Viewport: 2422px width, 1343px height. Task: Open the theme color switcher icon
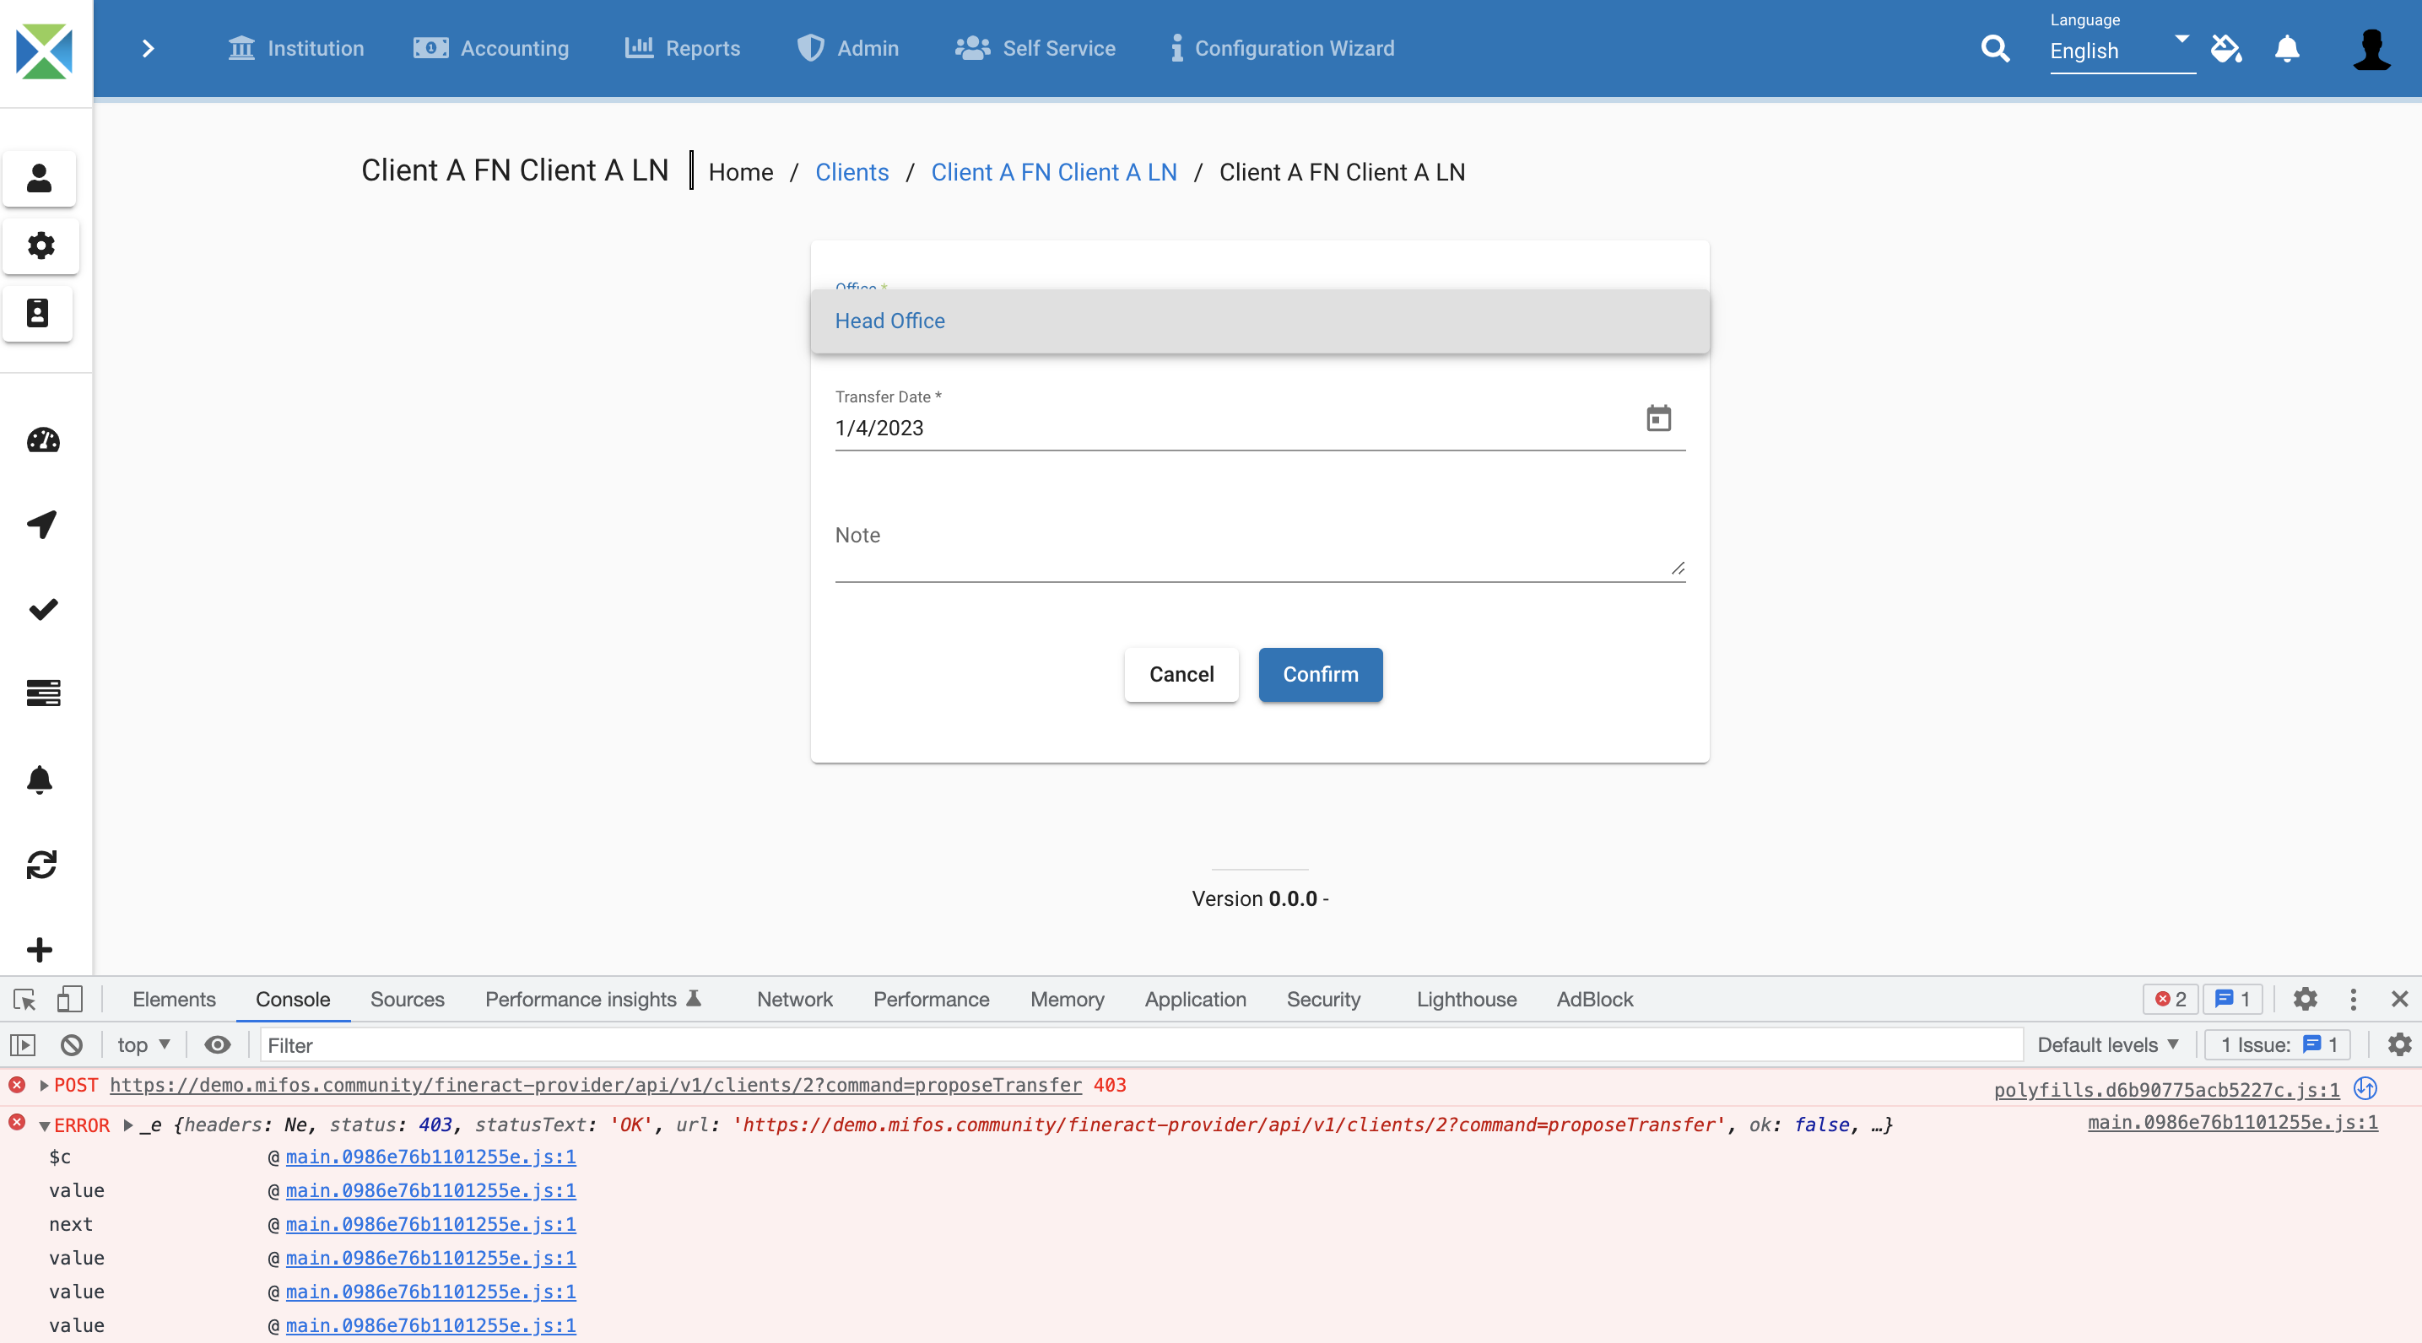2225,49
